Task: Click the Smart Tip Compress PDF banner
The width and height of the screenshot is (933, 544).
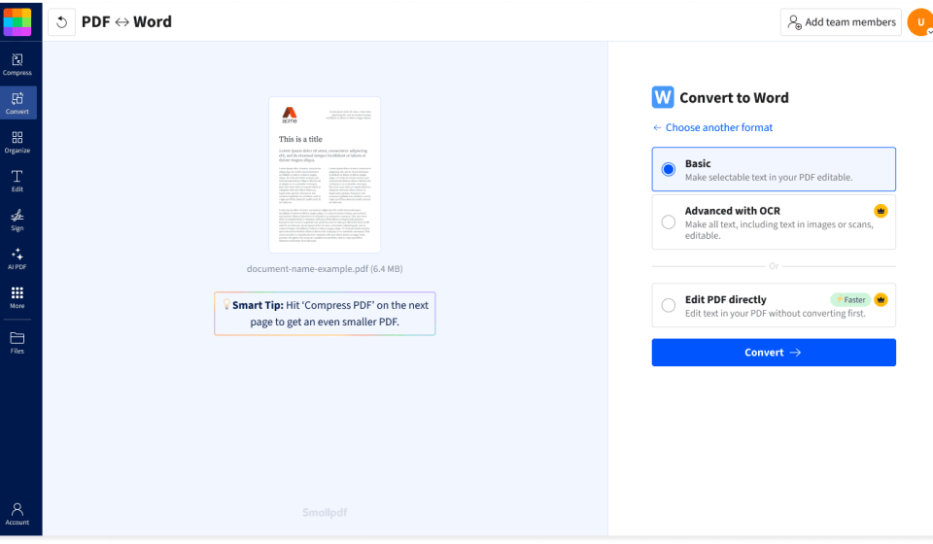Action: tap(325, 314)
